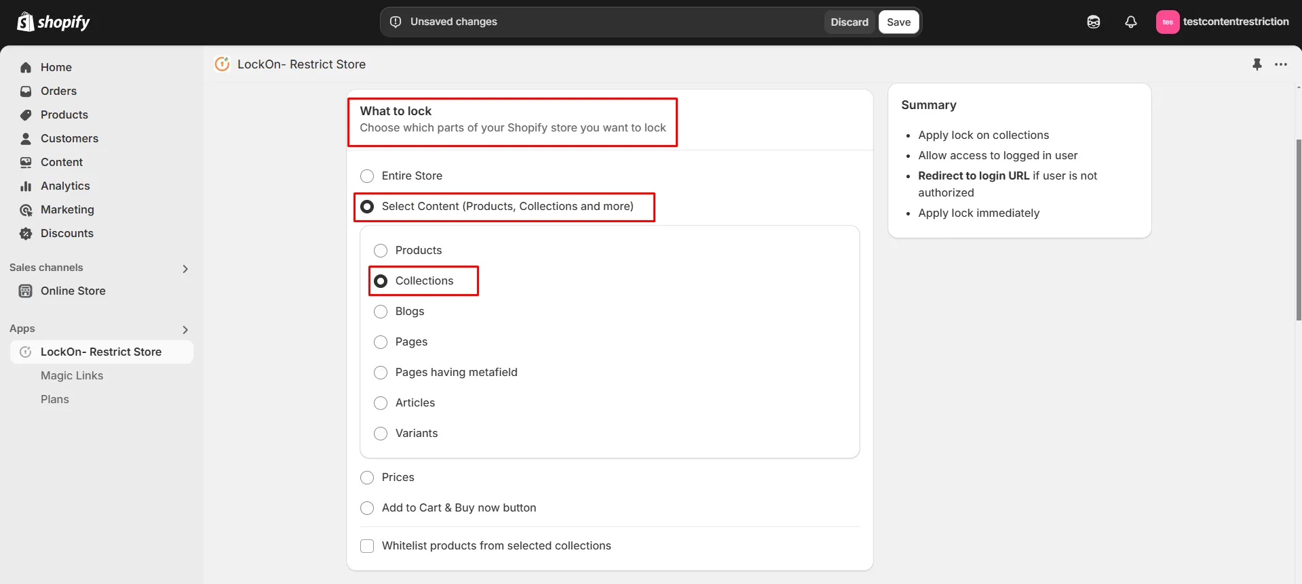Pin the LockOn app
This screenshot has height=584, width=1302.
1257,64
